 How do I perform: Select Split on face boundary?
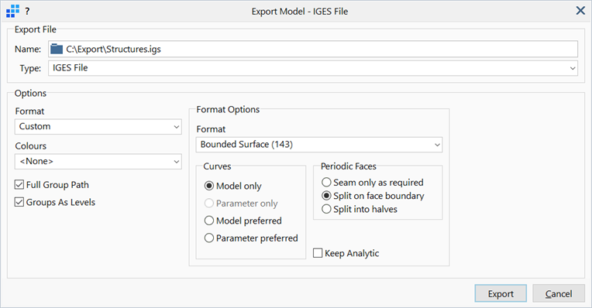[x=326, y=196]
